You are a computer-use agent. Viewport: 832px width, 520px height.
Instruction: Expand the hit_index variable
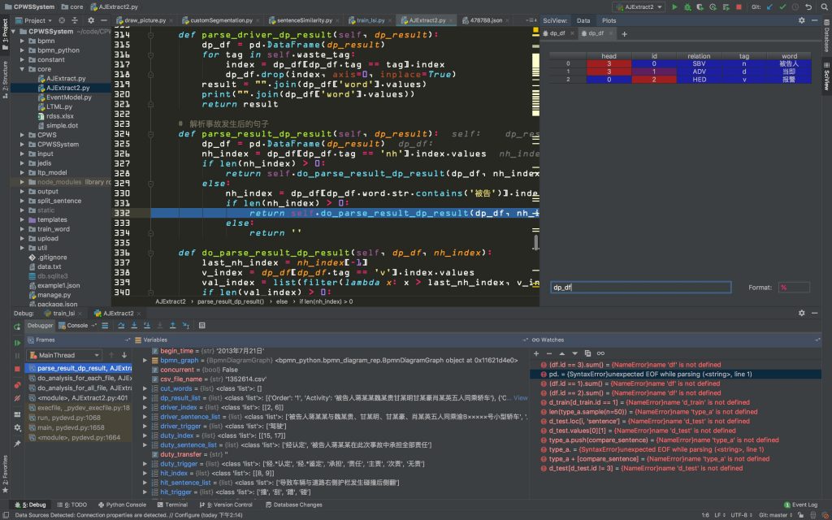pos(145,474)
